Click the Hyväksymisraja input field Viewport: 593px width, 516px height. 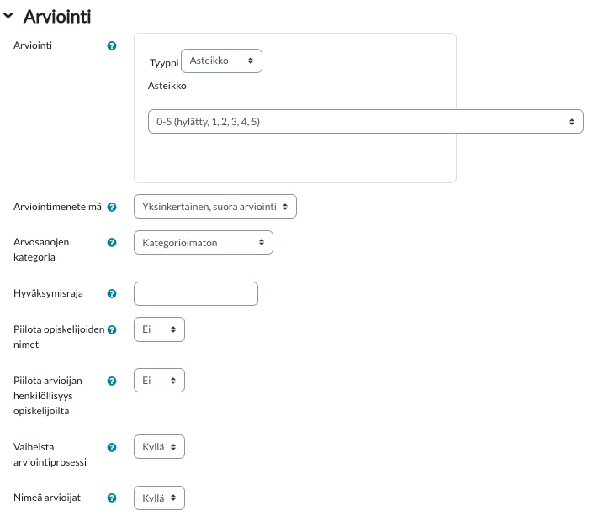coord(195,293)
